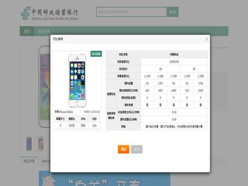Click the 10000.00 deposit amount cell
This screenshot has height=186, width=248.
[x=174, y=62]
